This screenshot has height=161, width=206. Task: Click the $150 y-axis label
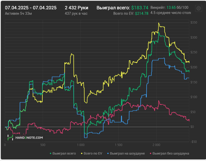coord(194,82)
